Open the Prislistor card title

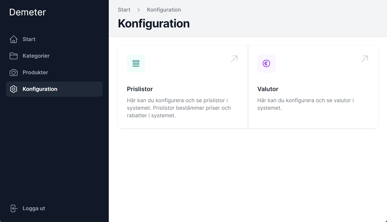[x=140, y=89]
